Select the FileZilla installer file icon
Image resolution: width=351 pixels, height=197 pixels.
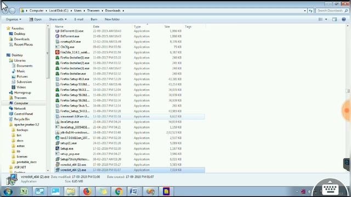tap(57, 53)
